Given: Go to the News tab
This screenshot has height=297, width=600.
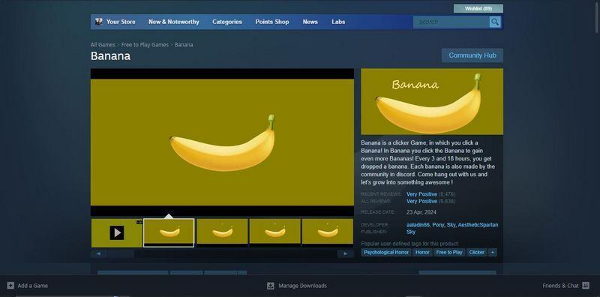Looking at the screenshot, I should point(310,22).
